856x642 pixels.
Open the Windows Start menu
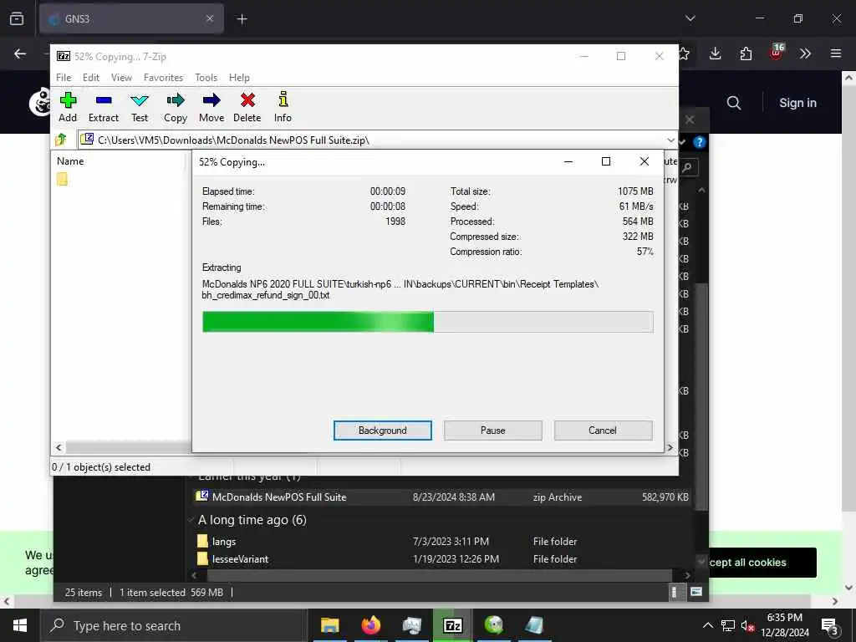pos(20,625)
